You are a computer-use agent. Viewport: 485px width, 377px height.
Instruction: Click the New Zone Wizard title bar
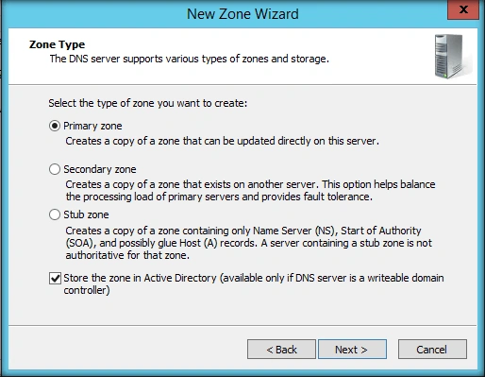242,14
